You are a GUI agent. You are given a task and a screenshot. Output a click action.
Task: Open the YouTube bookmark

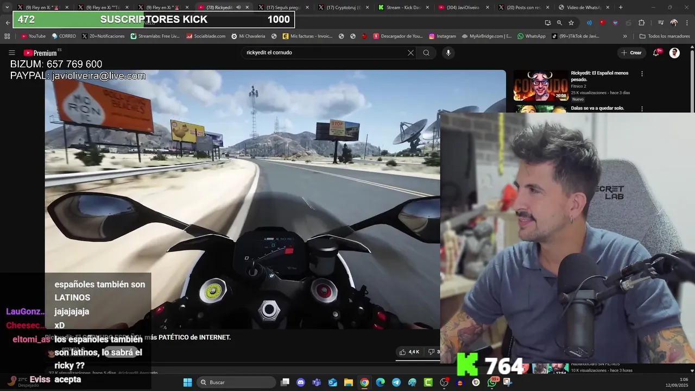pyautogui.click(x=33, y=36)
